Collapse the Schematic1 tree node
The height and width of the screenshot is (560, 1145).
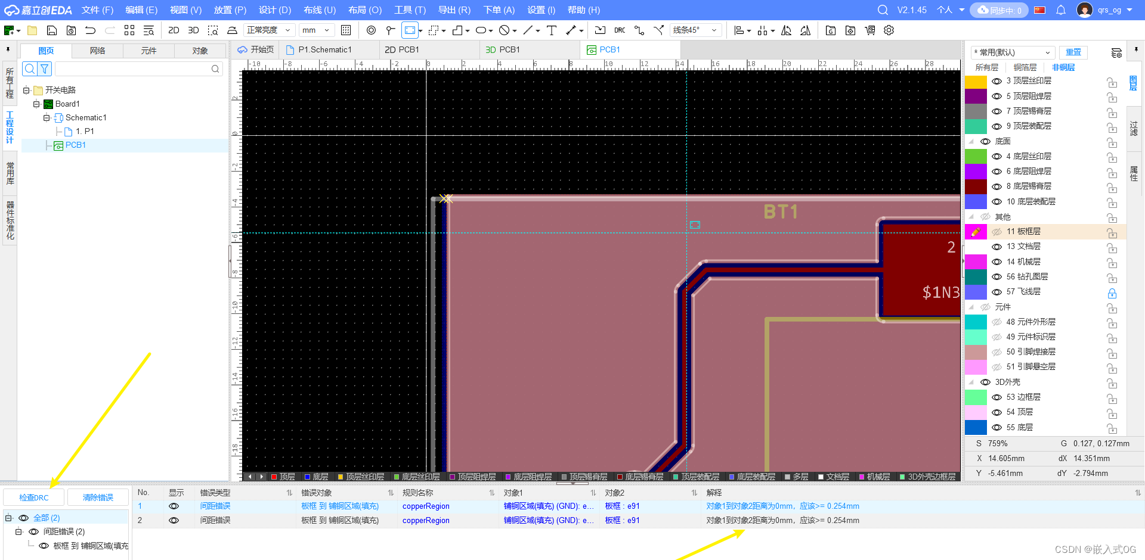pyautogui.click(x=47, y=118)
